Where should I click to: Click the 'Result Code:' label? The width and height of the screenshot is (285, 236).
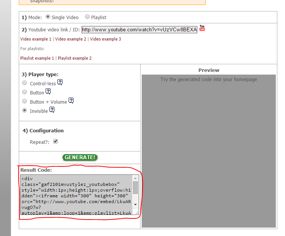coord(36,170)
